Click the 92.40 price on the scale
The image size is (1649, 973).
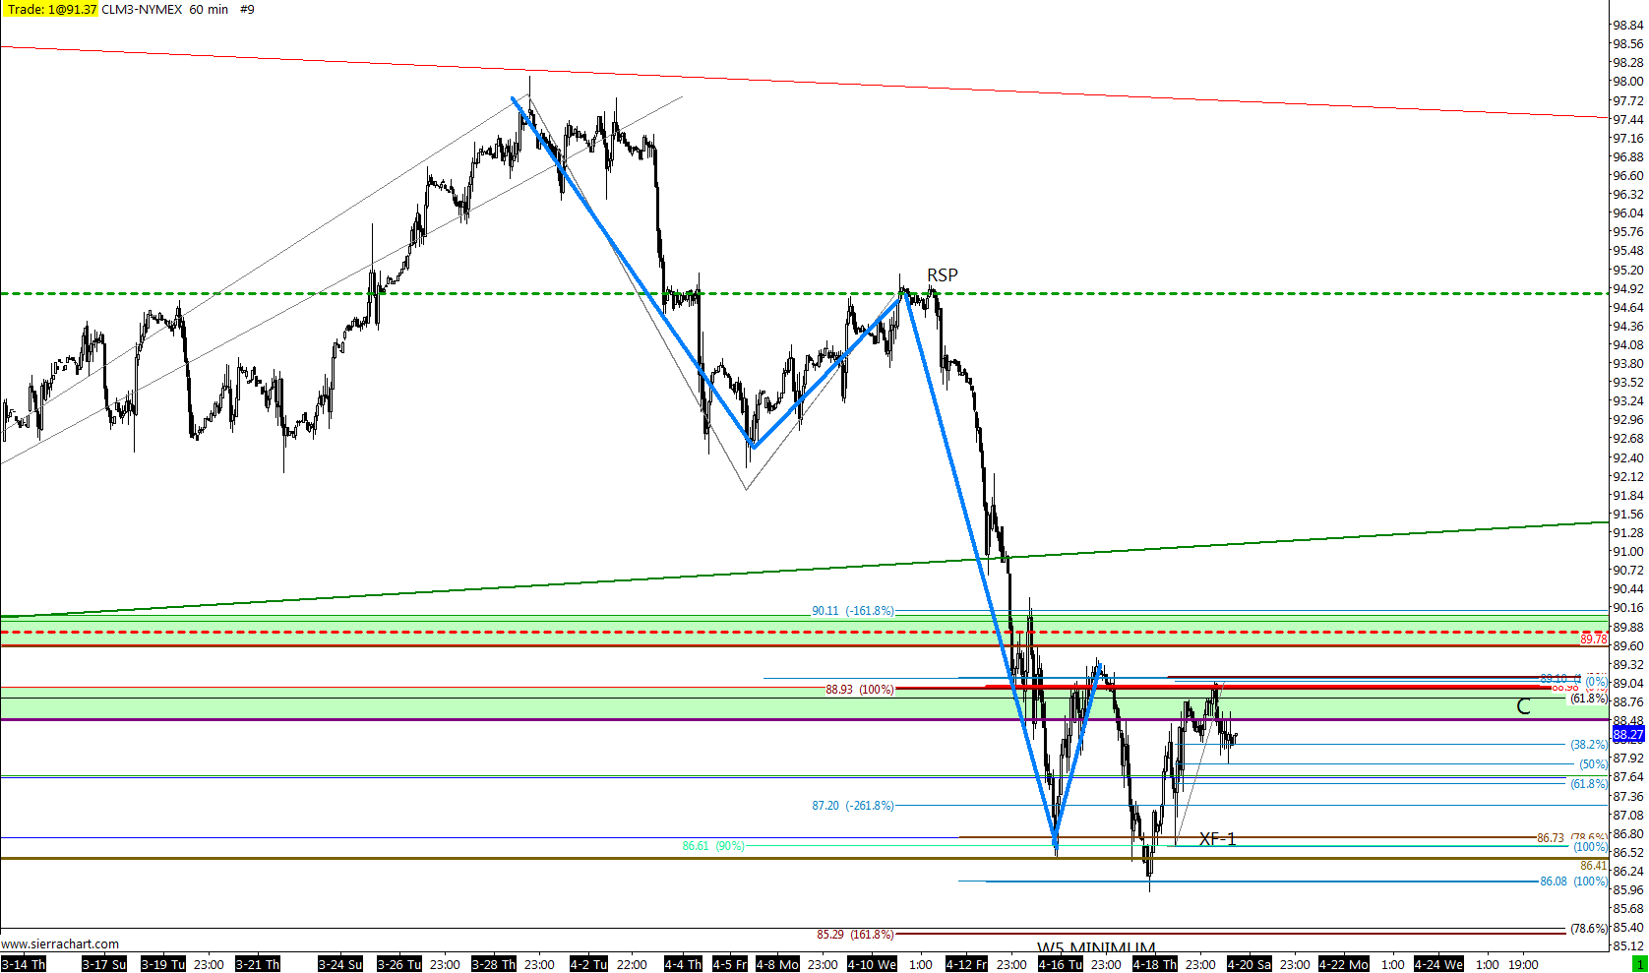(1628, 457)
